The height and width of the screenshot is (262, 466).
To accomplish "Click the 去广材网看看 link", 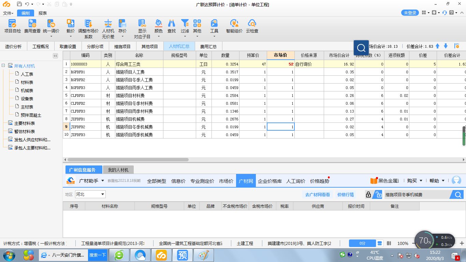I will (318, 194).
